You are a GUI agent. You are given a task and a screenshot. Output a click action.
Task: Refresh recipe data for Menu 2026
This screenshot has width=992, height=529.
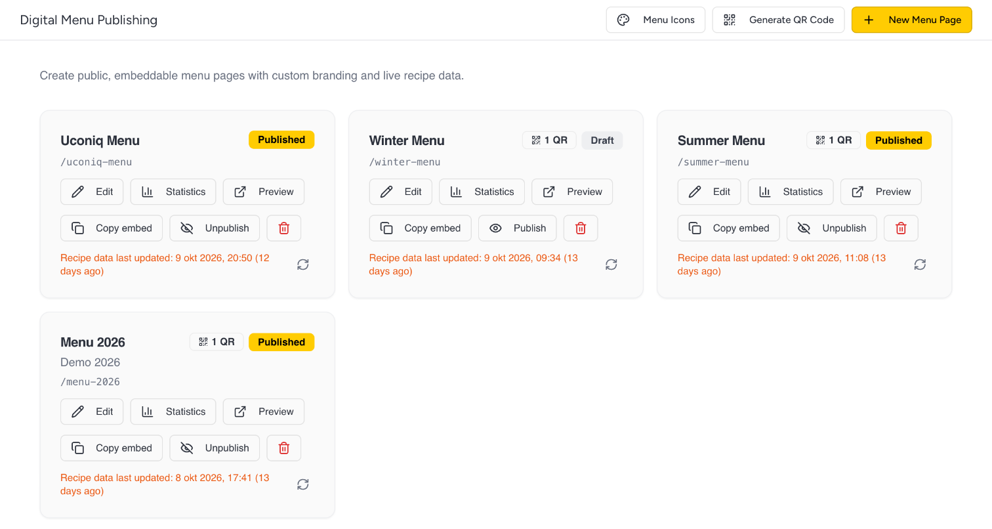click(x=302, y=484)
